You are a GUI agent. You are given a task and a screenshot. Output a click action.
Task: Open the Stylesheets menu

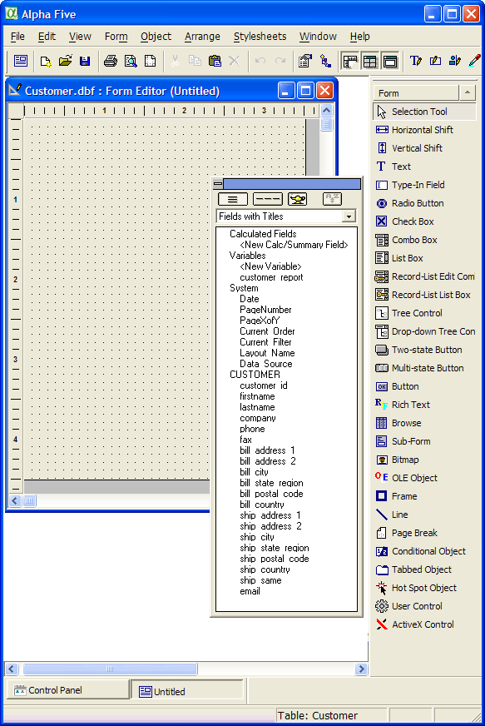point(260,37)
